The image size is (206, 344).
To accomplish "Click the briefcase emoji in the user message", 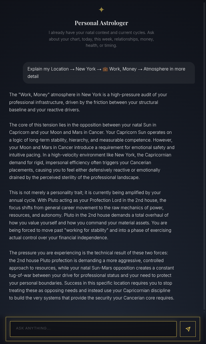I will [x=105, y=69].
